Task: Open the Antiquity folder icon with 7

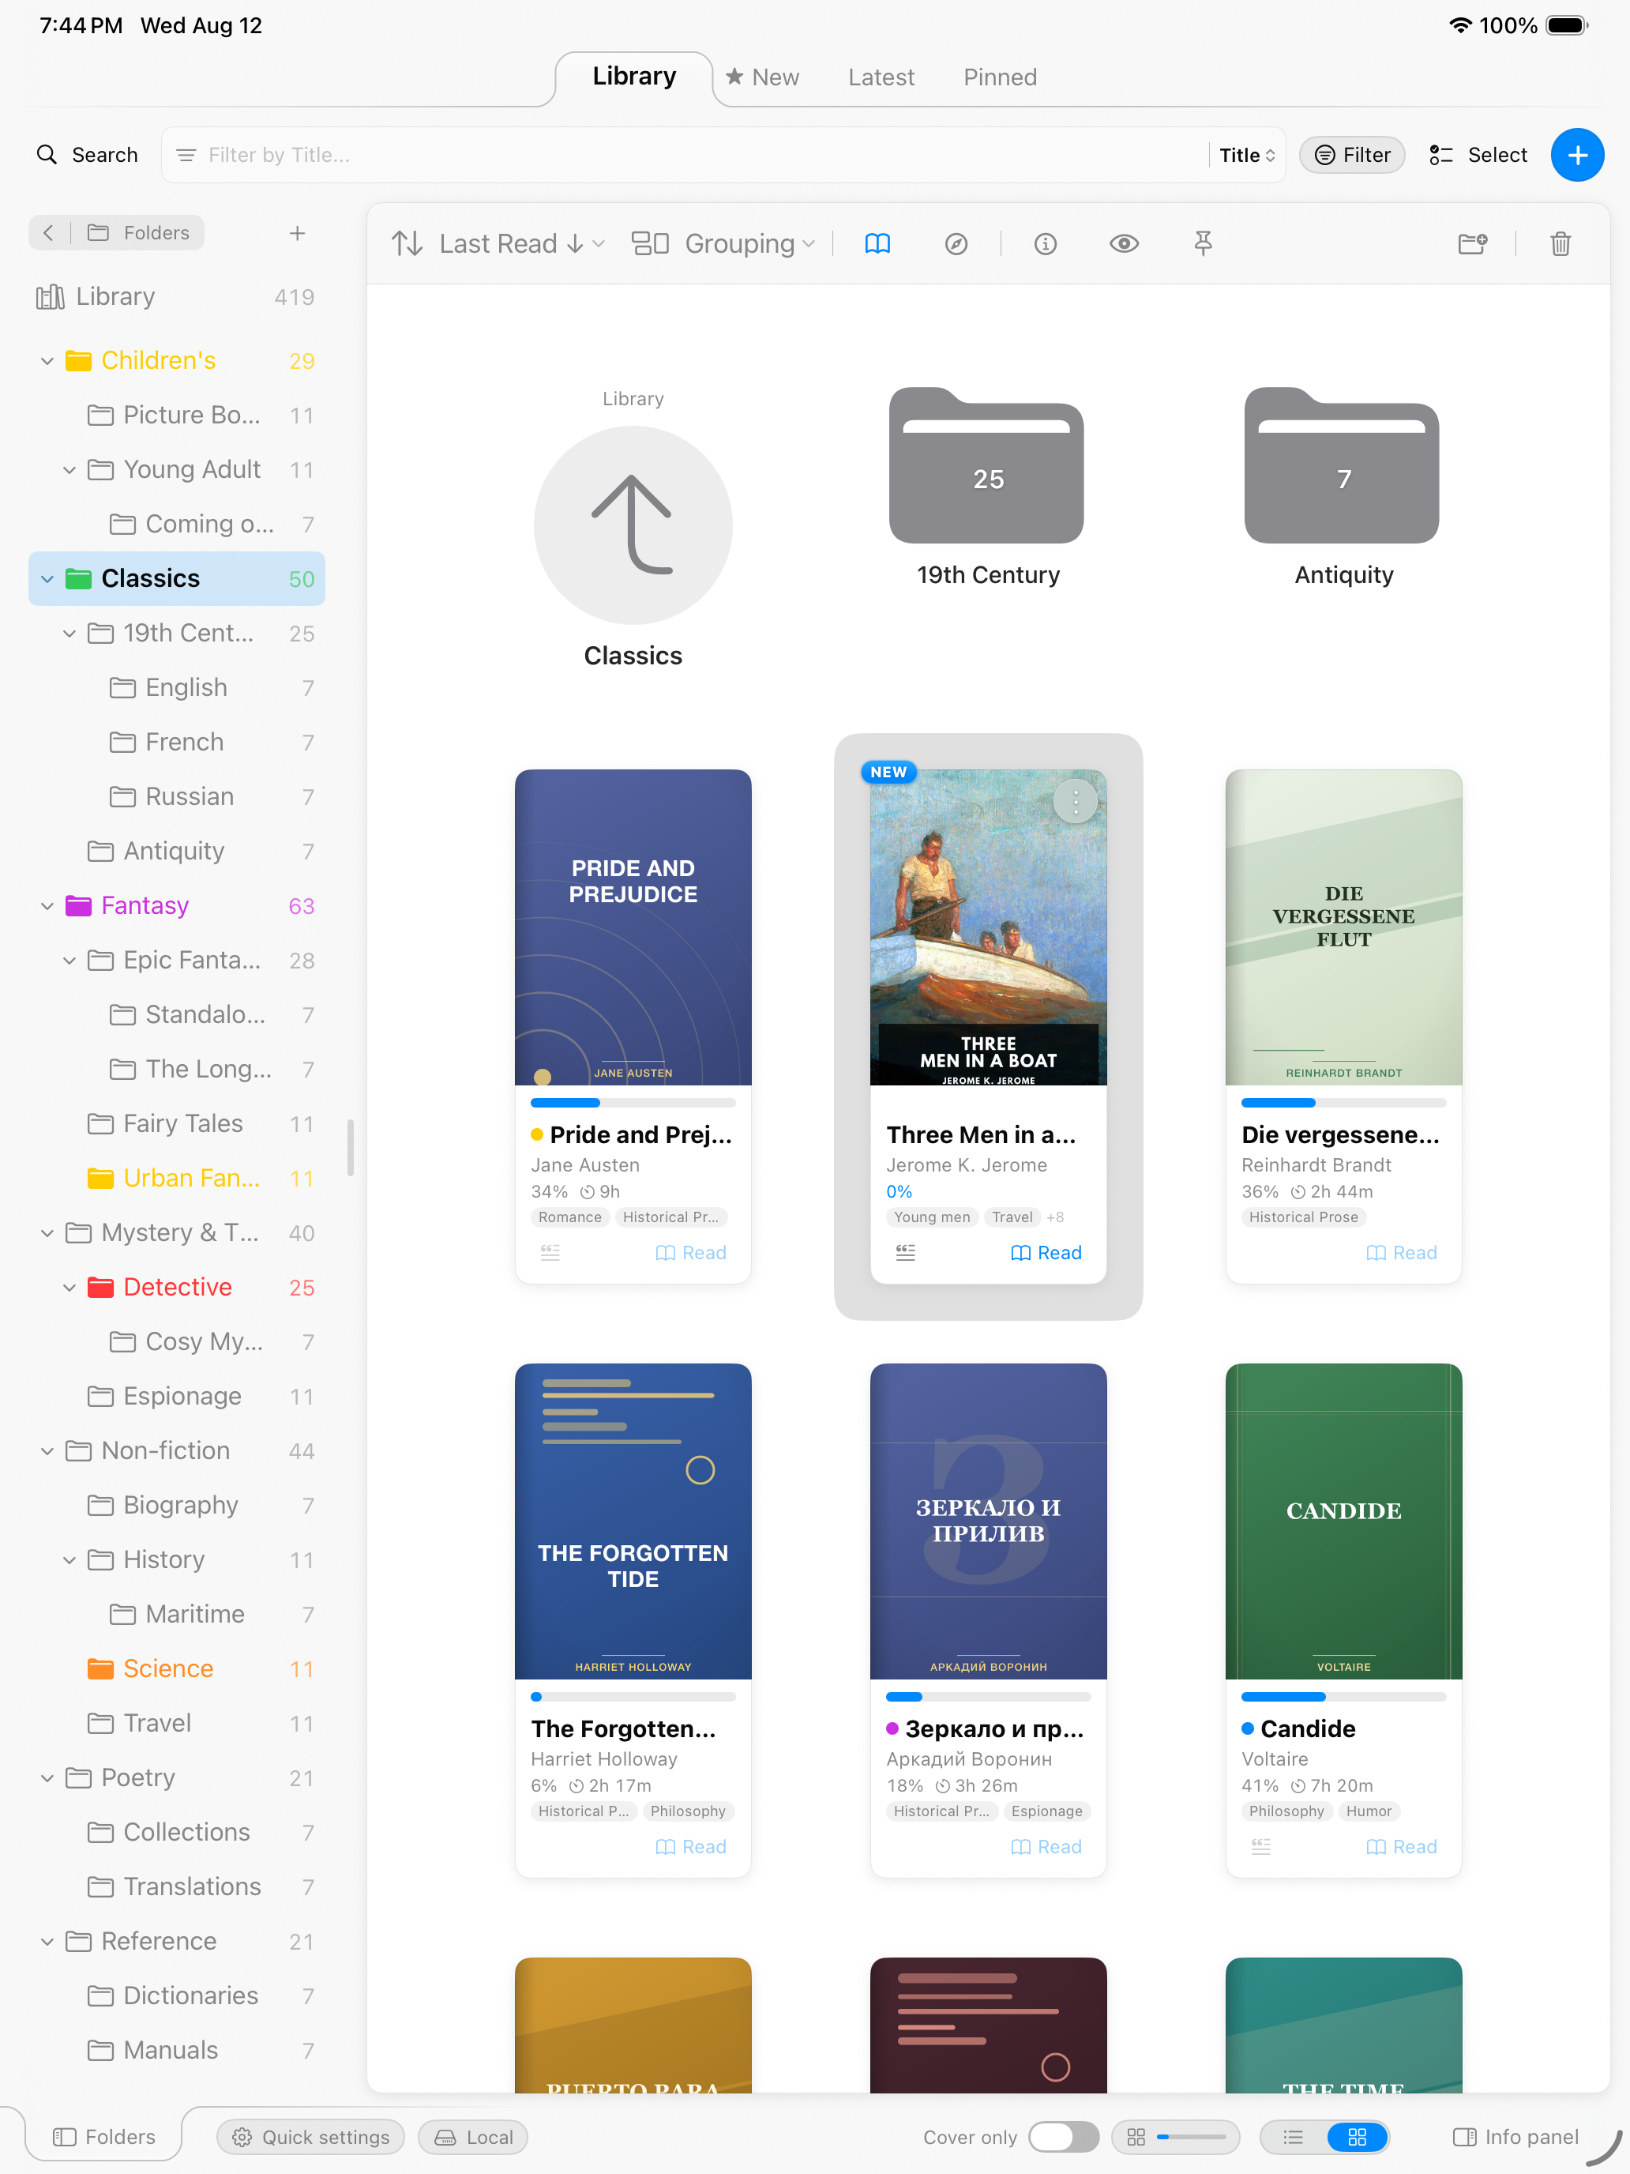Action: coord(1342,466)
